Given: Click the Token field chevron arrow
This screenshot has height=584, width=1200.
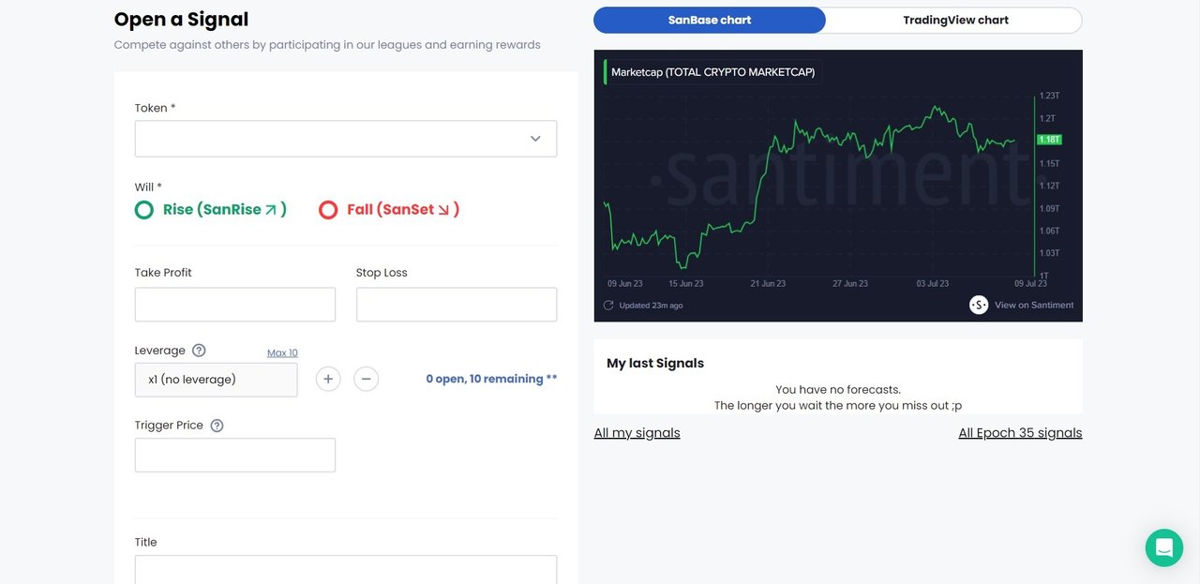Looking at the screenshot, I should (x=535, y=139).
